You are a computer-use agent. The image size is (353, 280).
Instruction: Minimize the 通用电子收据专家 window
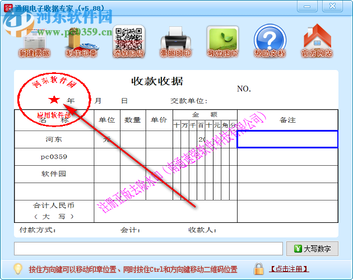[307, 7]
